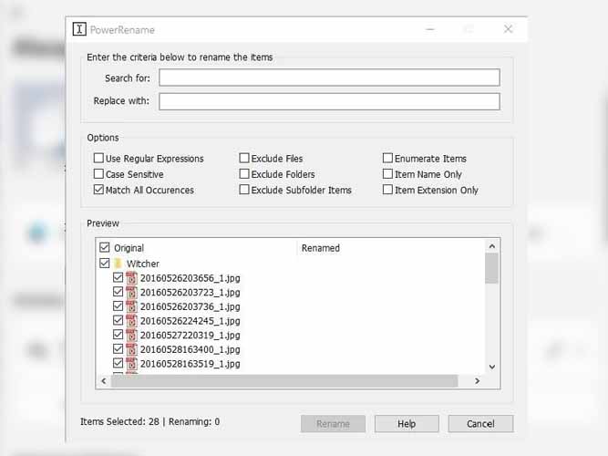This screenshot has width=608, height=456.
Task: Click the Original column header label
Action: pos(129,248)
